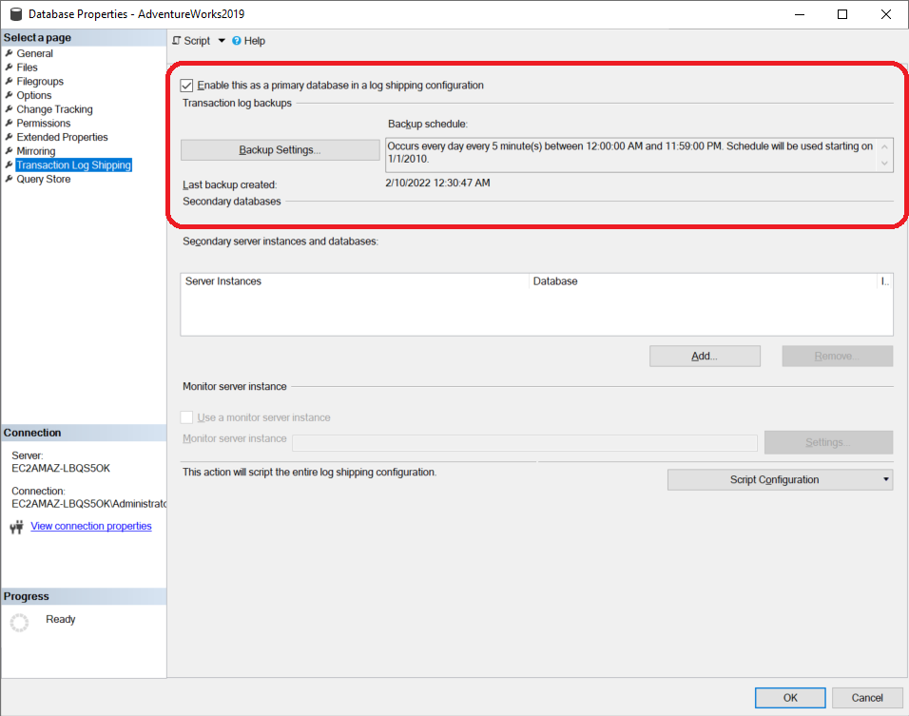Select the Transaction Log Shipping page
Image resolution: width=909 pixels, height=716 pixels.
click(73, 165)
